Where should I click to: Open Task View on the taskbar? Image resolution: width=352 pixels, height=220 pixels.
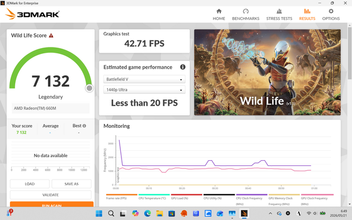[123, 214]
